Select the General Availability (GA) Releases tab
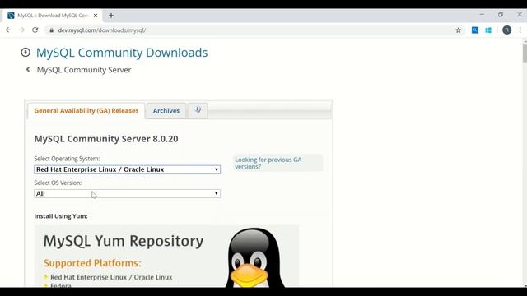 [86, 111]
